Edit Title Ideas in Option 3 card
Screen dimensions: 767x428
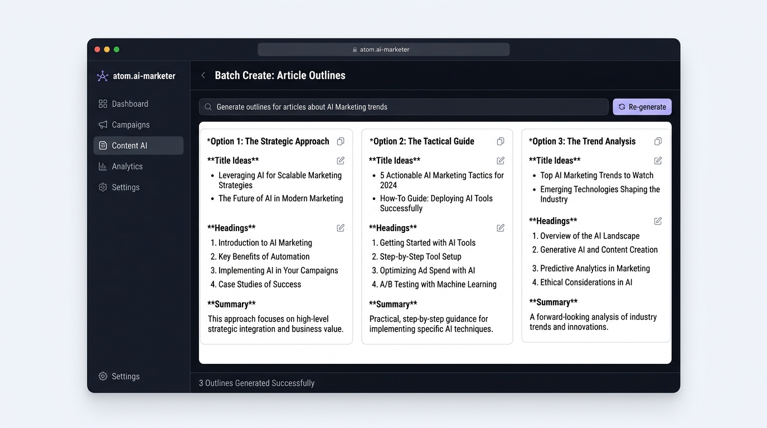click(x=658, y=160)
